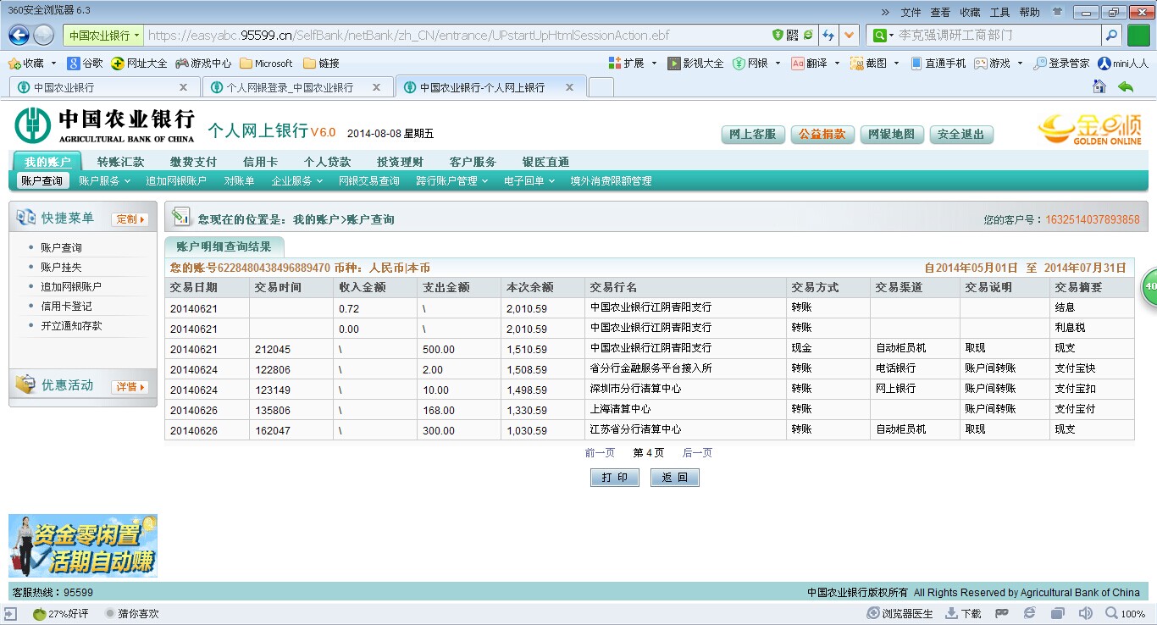The height and width of the screenshot is (625, 1157).
Task: Click the 安全退出 logout button
Action: (x=960, y=135)
